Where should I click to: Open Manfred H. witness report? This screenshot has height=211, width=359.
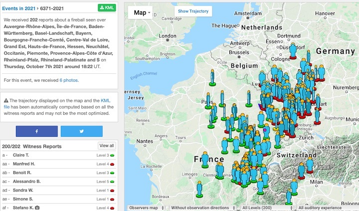click(x=24, y=164)
